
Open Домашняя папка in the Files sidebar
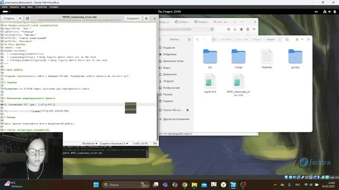(175, 61)
